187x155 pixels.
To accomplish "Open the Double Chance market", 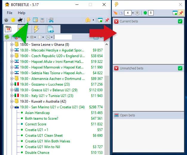I will [37, 153].
